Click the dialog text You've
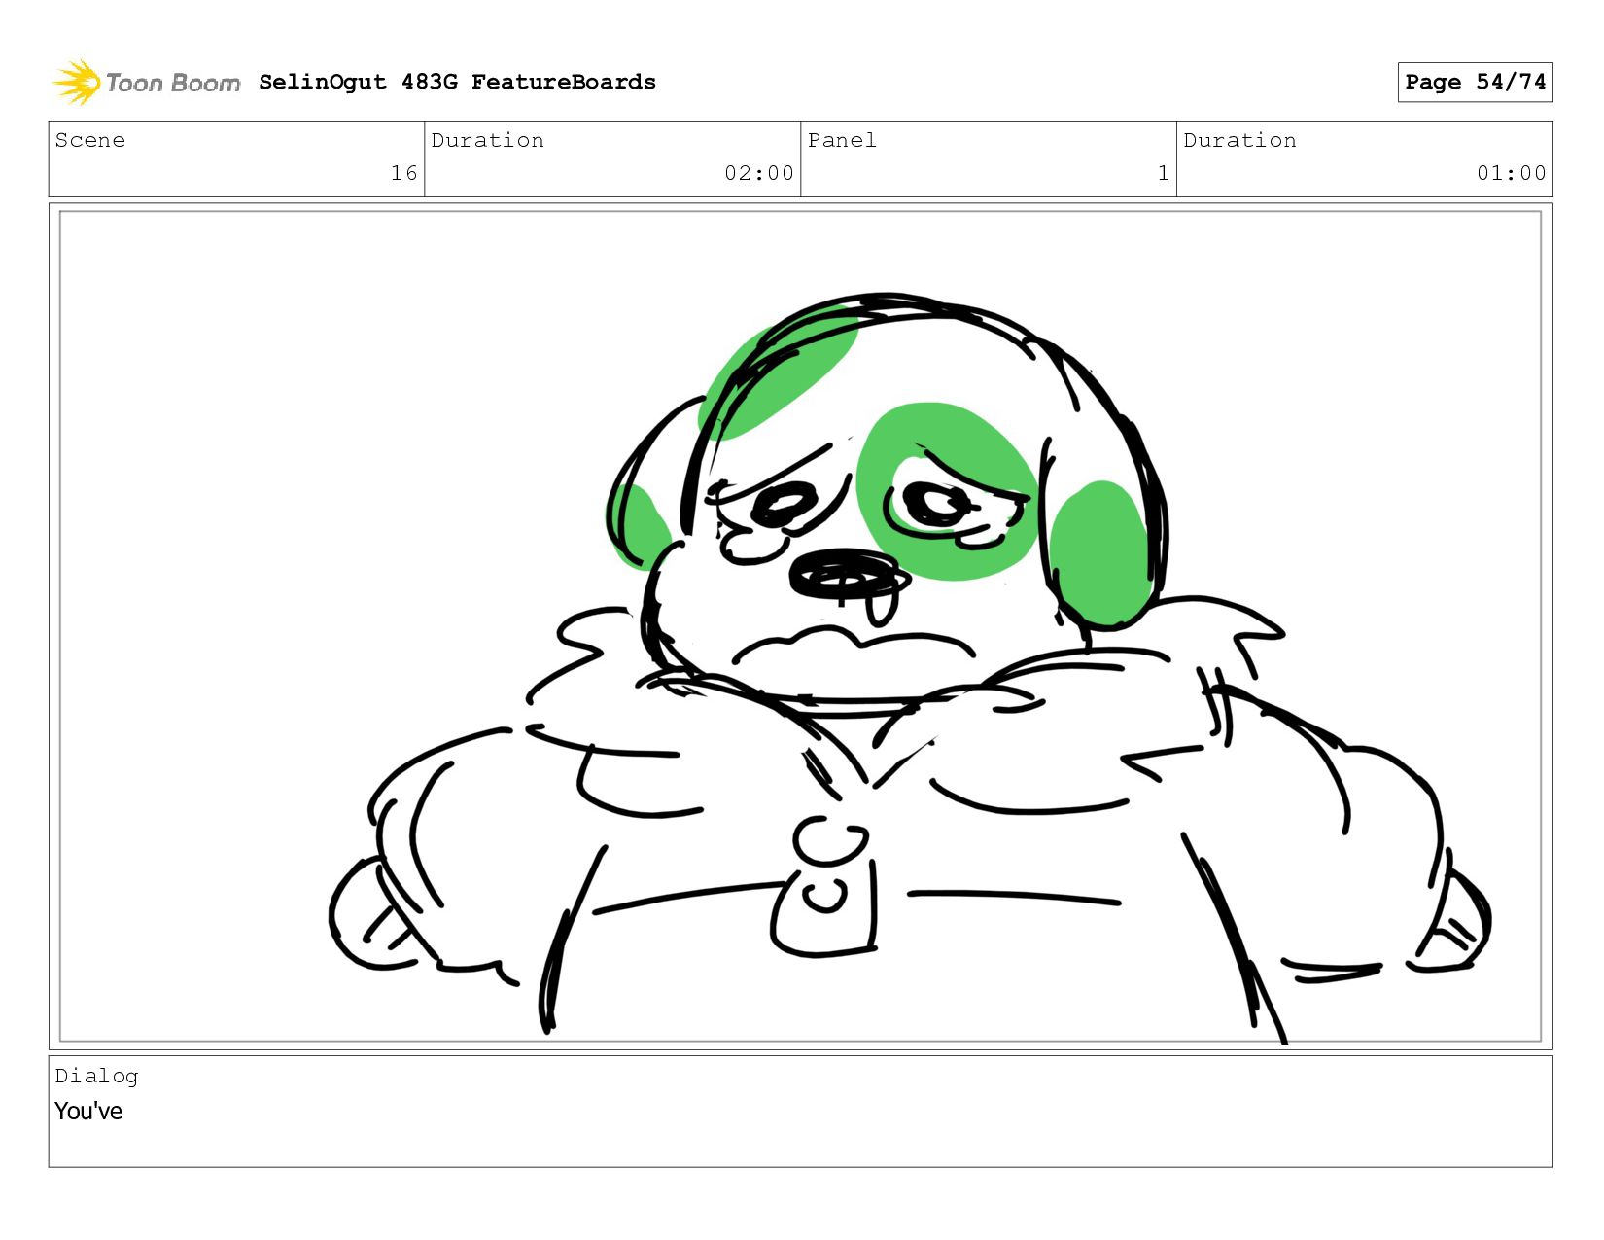Viewport: 1604px width, 1240px height. tap(88, 1111)
